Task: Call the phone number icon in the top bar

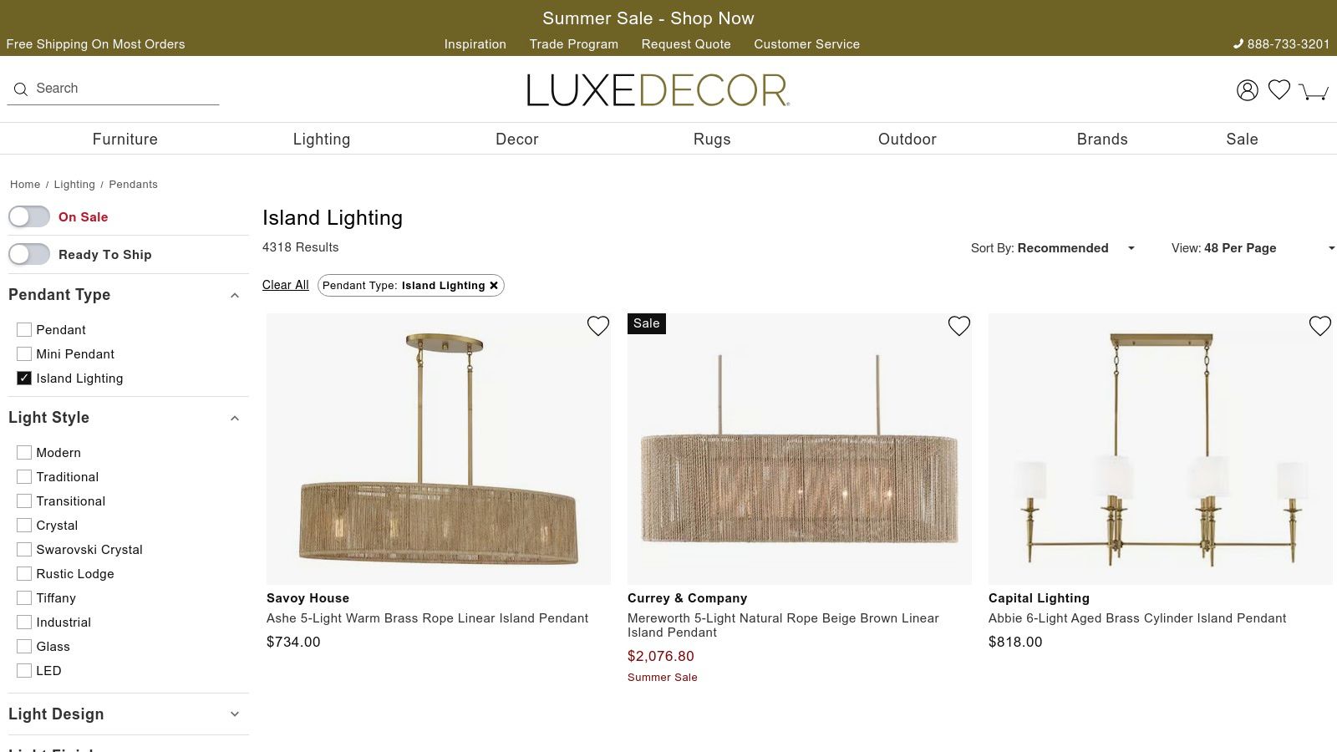Action: pyautogui.click(x=1238, y=43)
